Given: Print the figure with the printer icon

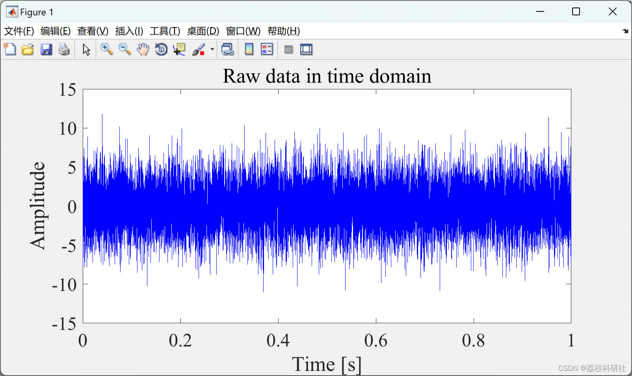Looking at the screenshot, I should 64,50.
